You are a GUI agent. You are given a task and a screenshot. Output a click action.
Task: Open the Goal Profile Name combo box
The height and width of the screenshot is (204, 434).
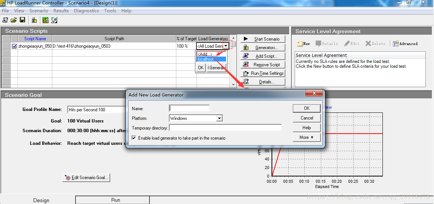point(97,109)
